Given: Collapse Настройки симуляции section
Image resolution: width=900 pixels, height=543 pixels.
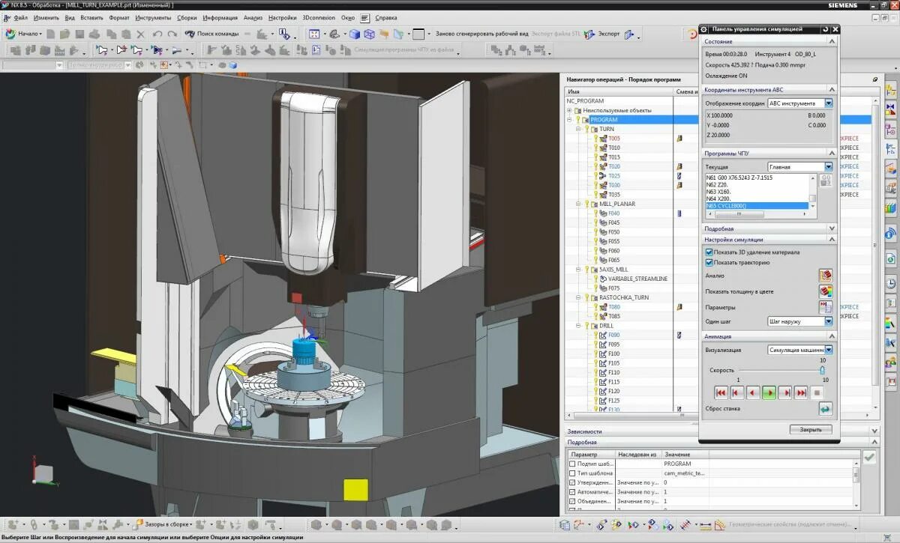Looking at the screenshot, I should point(831,240).
